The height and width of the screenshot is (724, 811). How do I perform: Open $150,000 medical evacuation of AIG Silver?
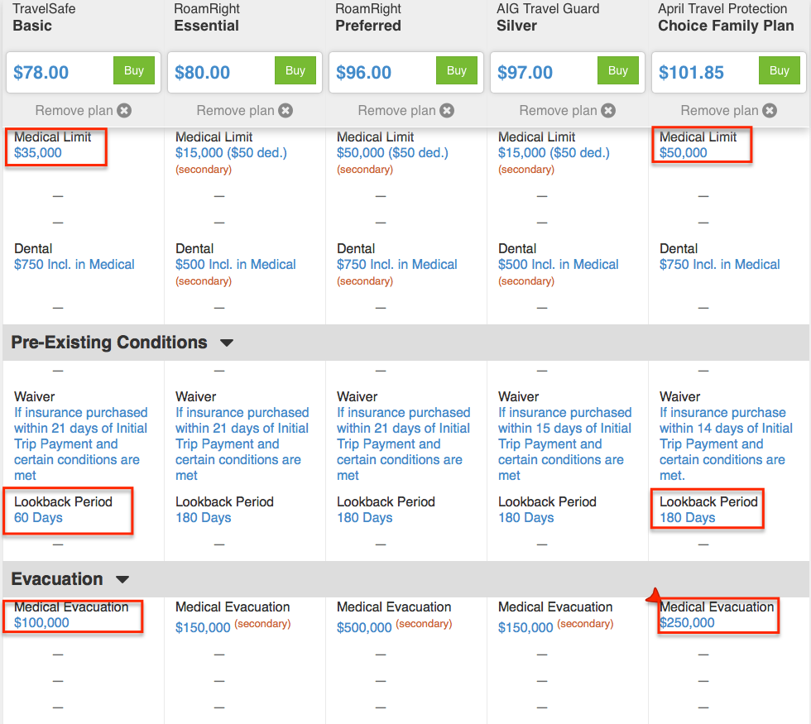(x=525, y=627)
